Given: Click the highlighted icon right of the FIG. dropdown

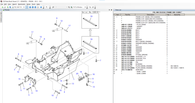Looking at the screenshot, I should click(27, 7).
